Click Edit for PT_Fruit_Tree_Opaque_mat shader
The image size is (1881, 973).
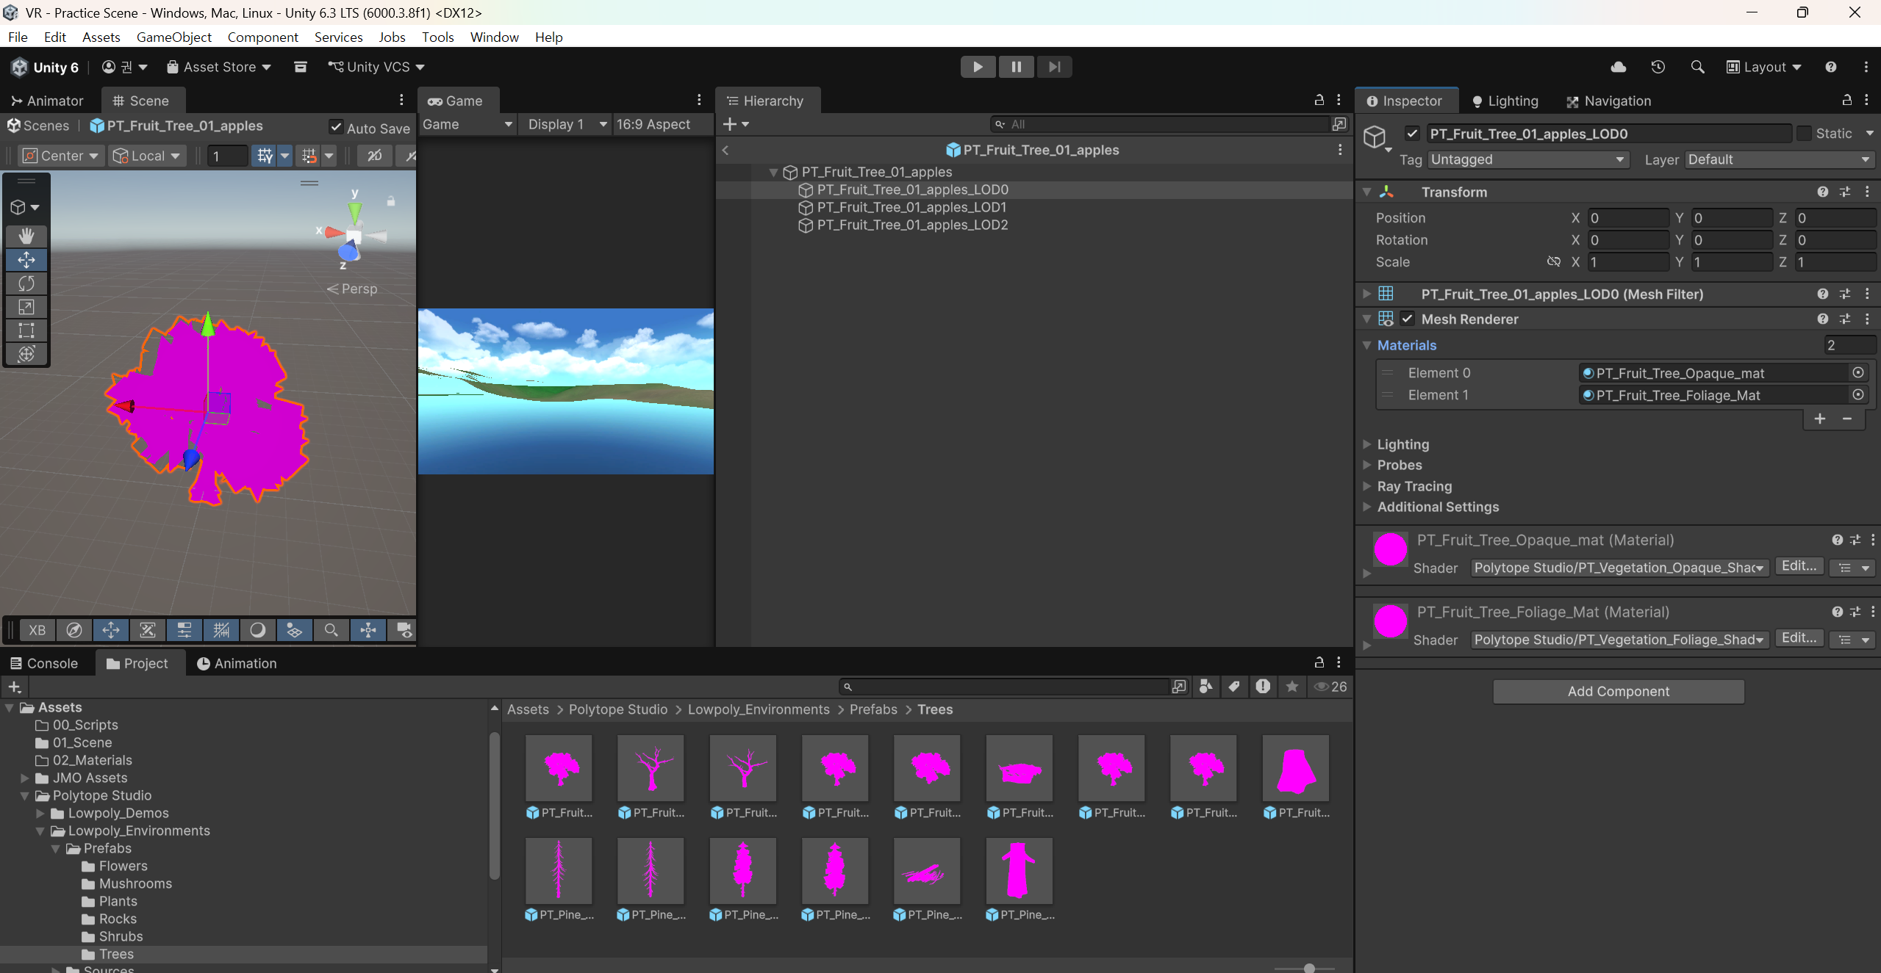1798,566
